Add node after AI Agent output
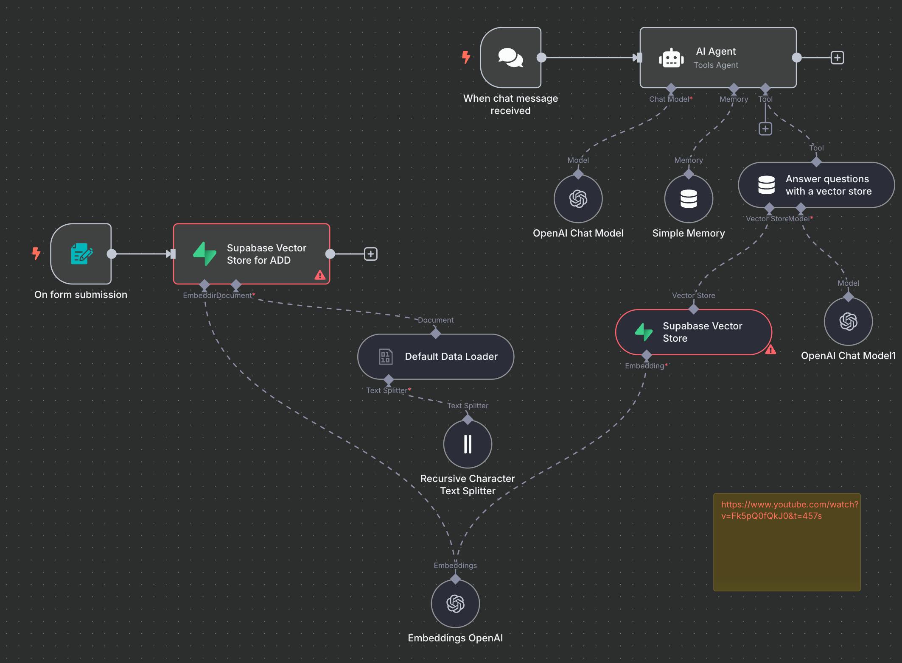Screen dimensions: 902x663 tap(837, 58)
